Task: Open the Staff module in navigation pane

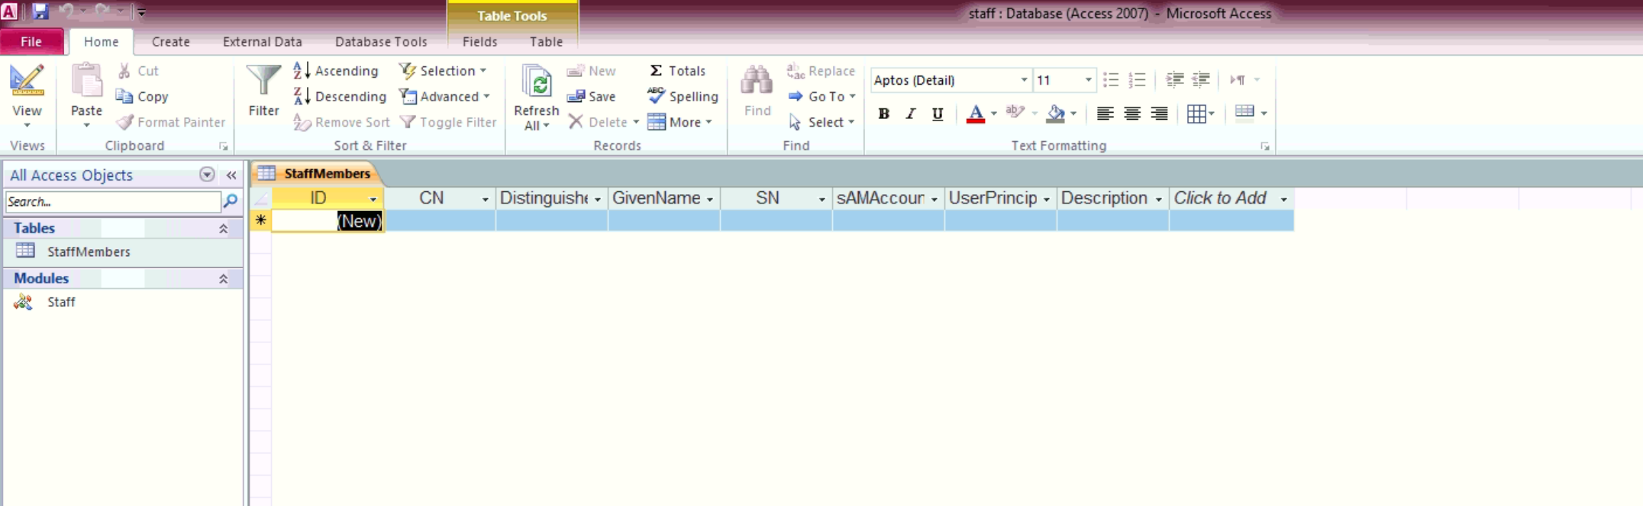Action: pos(61,303)
